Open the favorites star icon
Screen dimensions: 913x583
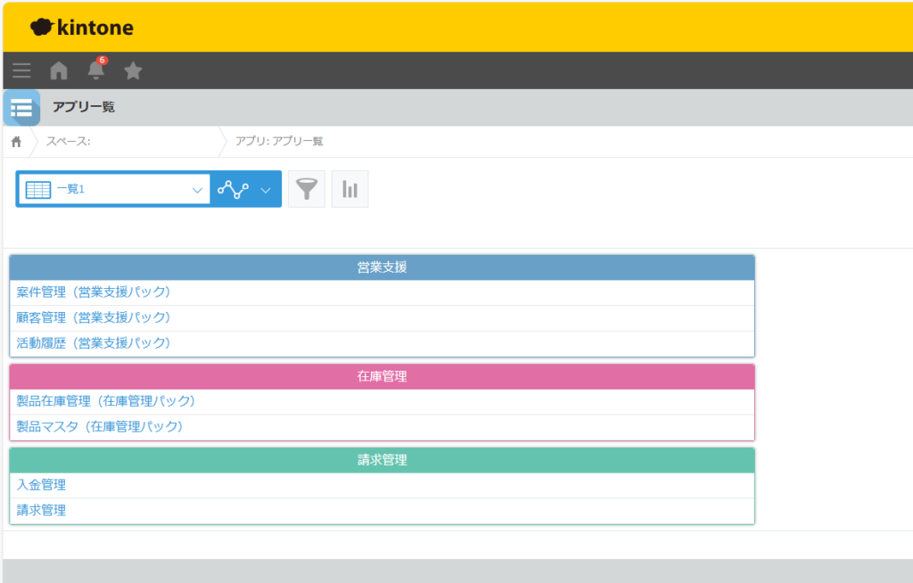click(133, 70)
